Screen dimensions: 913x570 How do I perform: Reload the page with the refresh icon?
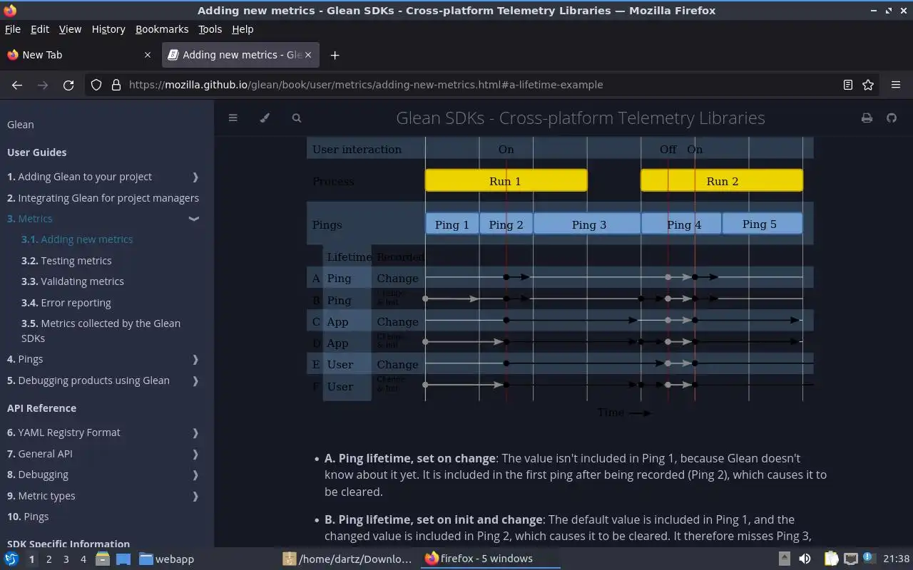click(x=68, y=85)
